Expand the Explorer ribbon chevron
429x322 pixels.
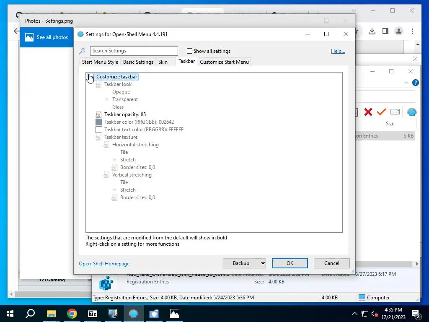[406, 83]
